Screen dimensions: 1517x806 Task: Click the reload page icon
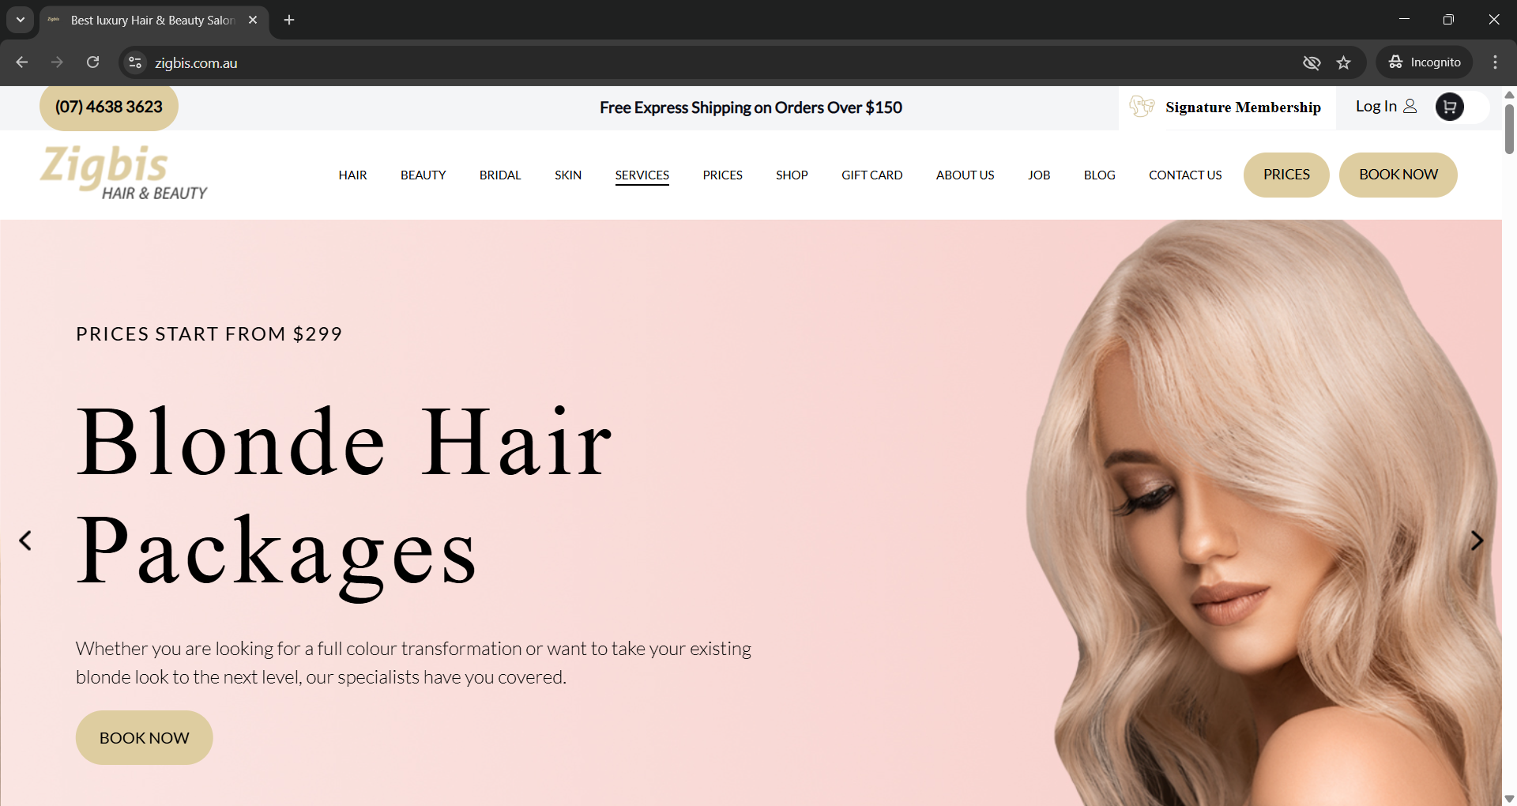click(92, 62)
